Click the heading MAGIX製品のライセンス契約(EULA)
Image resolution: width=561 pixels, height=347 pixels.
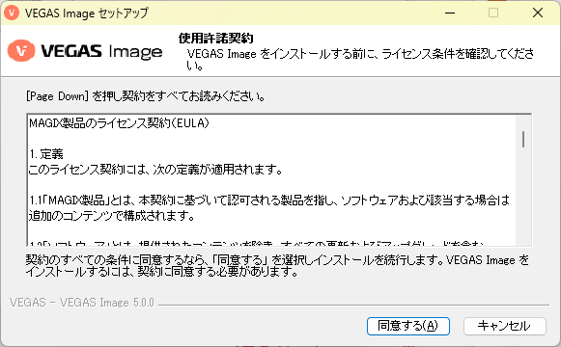tap(119, 123)
